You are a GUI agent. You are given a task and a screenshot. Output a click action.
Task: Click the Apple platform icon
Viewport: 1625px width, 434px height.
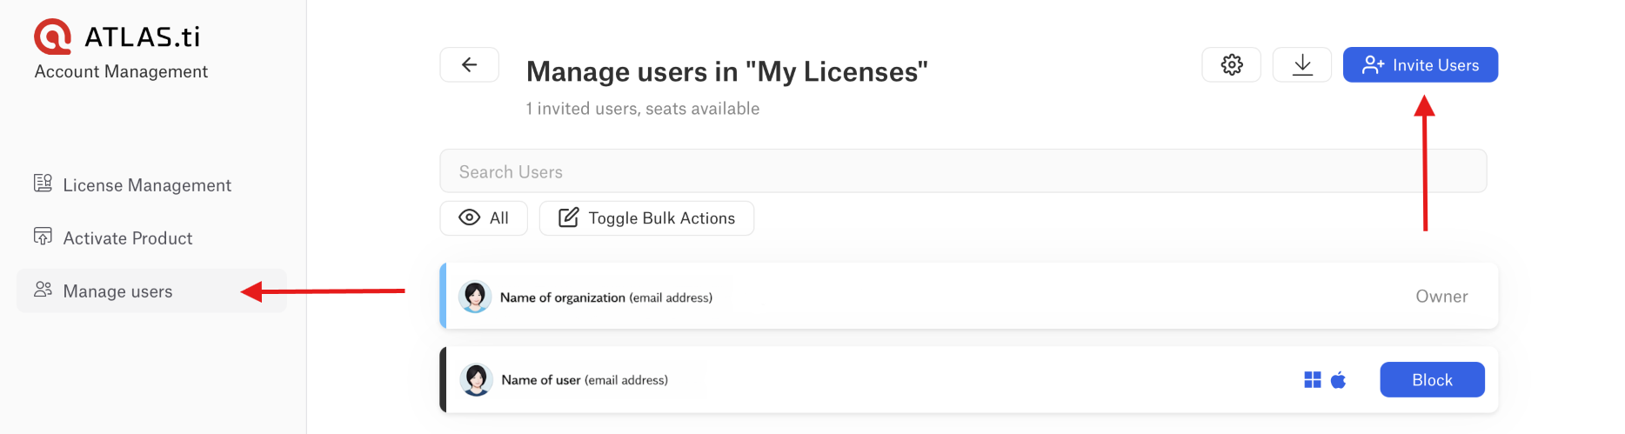click(1338, 380)
